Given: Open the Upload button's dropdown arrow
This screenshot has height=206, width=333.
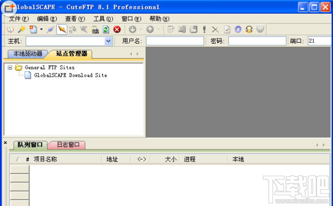Looking at the screenshot, I should [x=158, y=29].
